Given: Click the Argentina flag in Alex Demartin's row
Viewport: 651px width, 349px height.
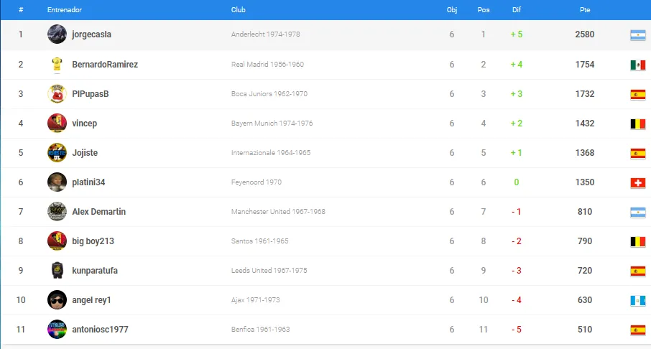Looking at the screenshot, I should click(638, 212).
